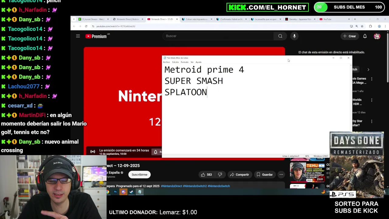Open Chrome from the taskbar
This screenshot has width=389, height=219.
[x=108, y=192]
